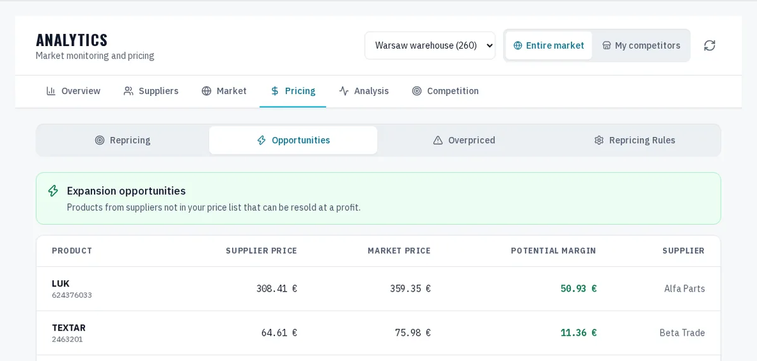The height and width of the screenshot is (361, 757).
Task: Click the Market monitoring and pricing subtitle
Action: click(x=95, y=56)
